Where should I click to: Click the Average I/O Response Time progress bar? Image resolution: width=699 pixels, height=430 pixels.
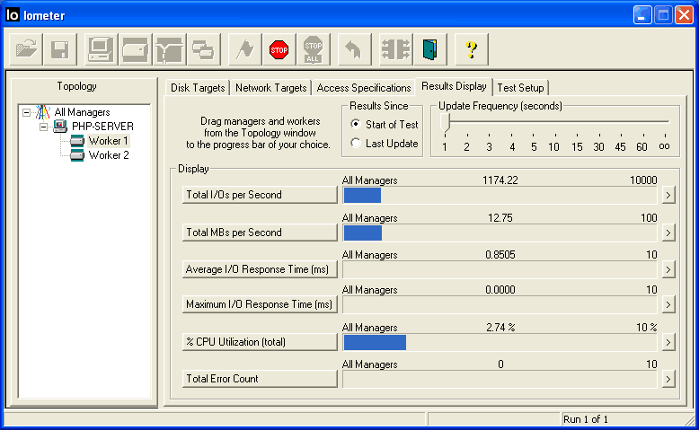(x=500, y=269)
